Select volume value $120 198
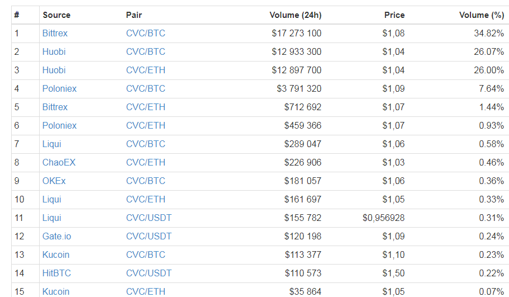509x297 pixels. click(302, 237)
